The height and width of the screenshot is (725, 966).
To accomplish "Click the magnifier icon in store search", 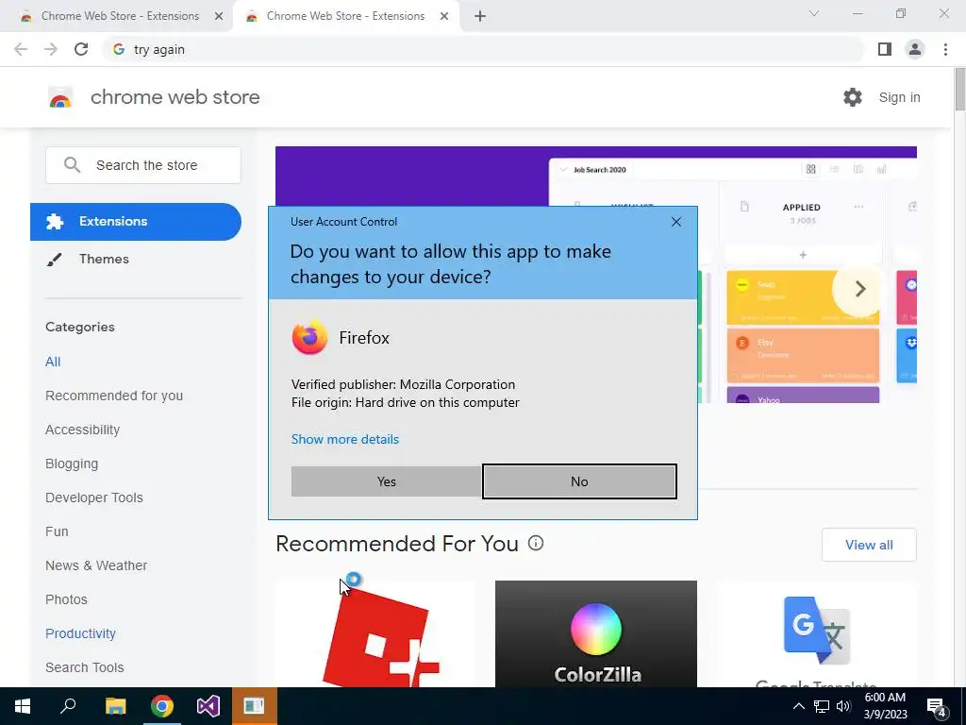I will [x=72, y=164].
